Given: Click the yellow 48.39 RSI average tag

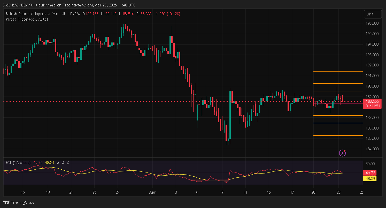Looking at the screenshot, I should (x=369, y=178).
